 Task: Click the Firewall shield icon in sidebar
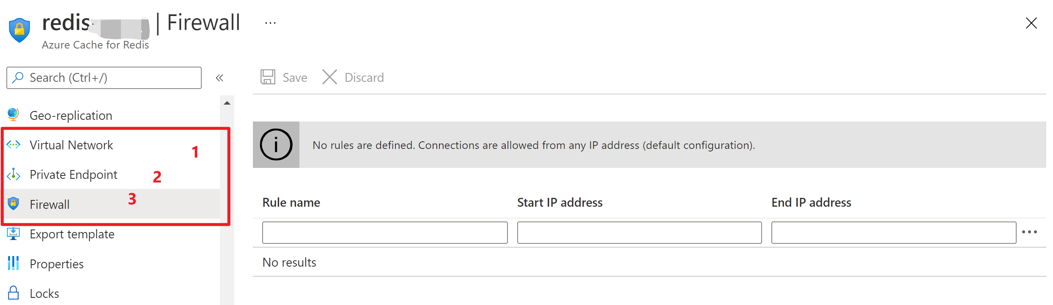point(14,204)
